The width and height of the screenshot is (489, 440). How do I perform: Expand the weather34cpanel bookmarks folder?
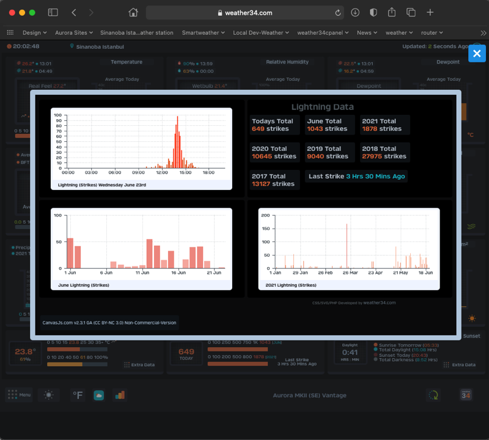(x=323, y=33)
